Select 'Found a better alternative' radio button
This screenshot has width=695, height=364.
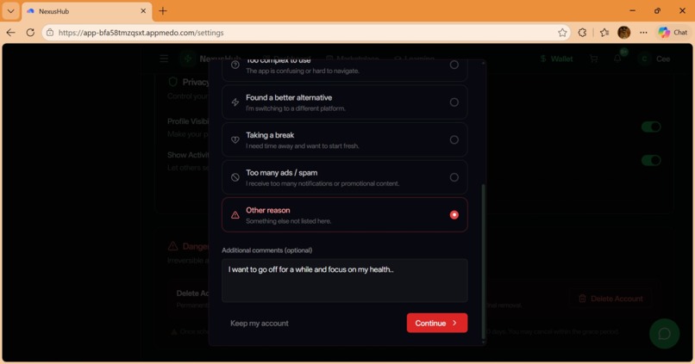click(x=454, y=102)
